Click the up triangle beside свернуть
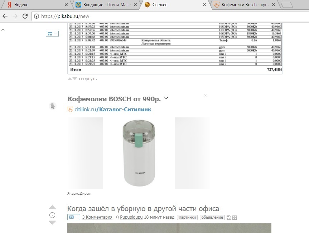 click(70, 79)
